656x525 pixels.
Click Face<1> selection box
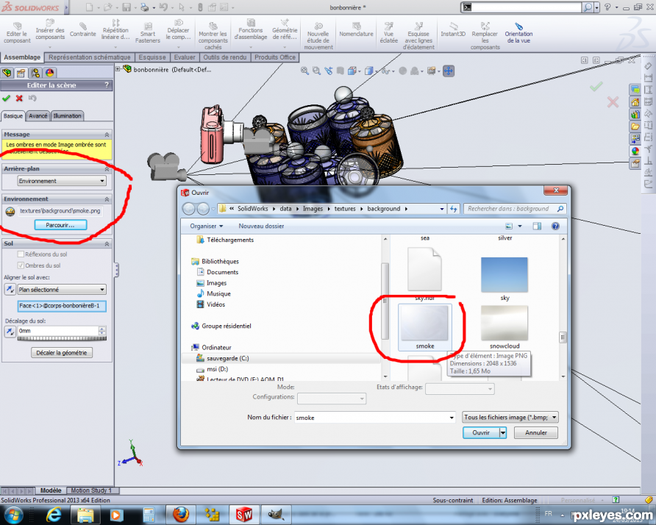coord(62,306)
